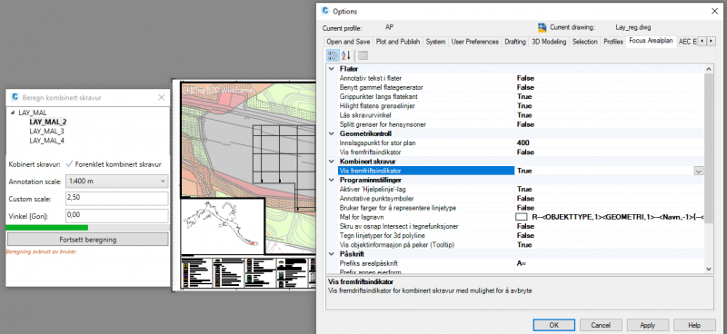This screenshot has height=334, width=727.
Task: Toggle Forenklet kombinert skravur checkbox
Action: point(70,164)
